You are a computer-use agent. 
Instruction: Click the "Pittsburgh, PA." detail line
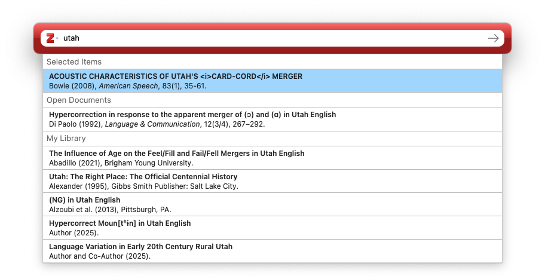click(146, 210)
